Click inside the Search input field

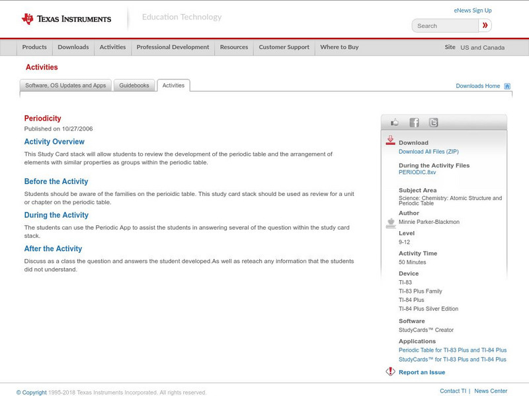(443, 25)
